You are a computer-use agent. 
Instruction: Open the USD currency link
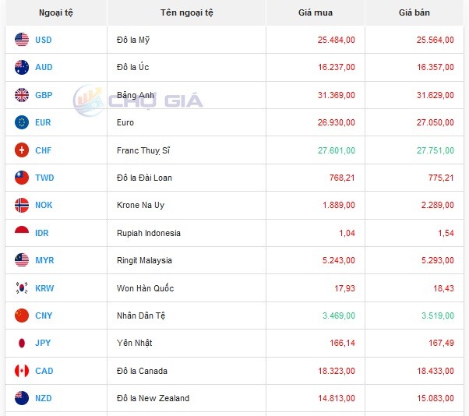44,40
